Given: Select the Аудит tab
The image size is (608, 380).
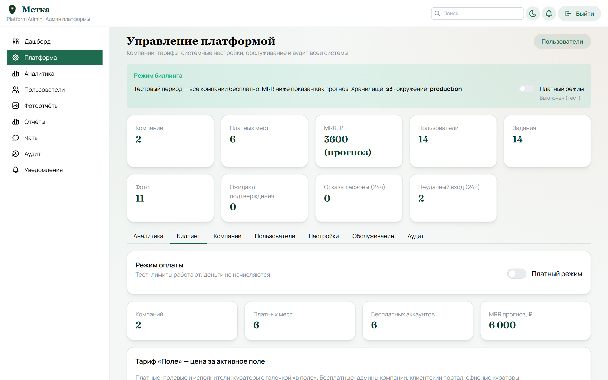Looking at the screenshot, I should pos(416,236).
